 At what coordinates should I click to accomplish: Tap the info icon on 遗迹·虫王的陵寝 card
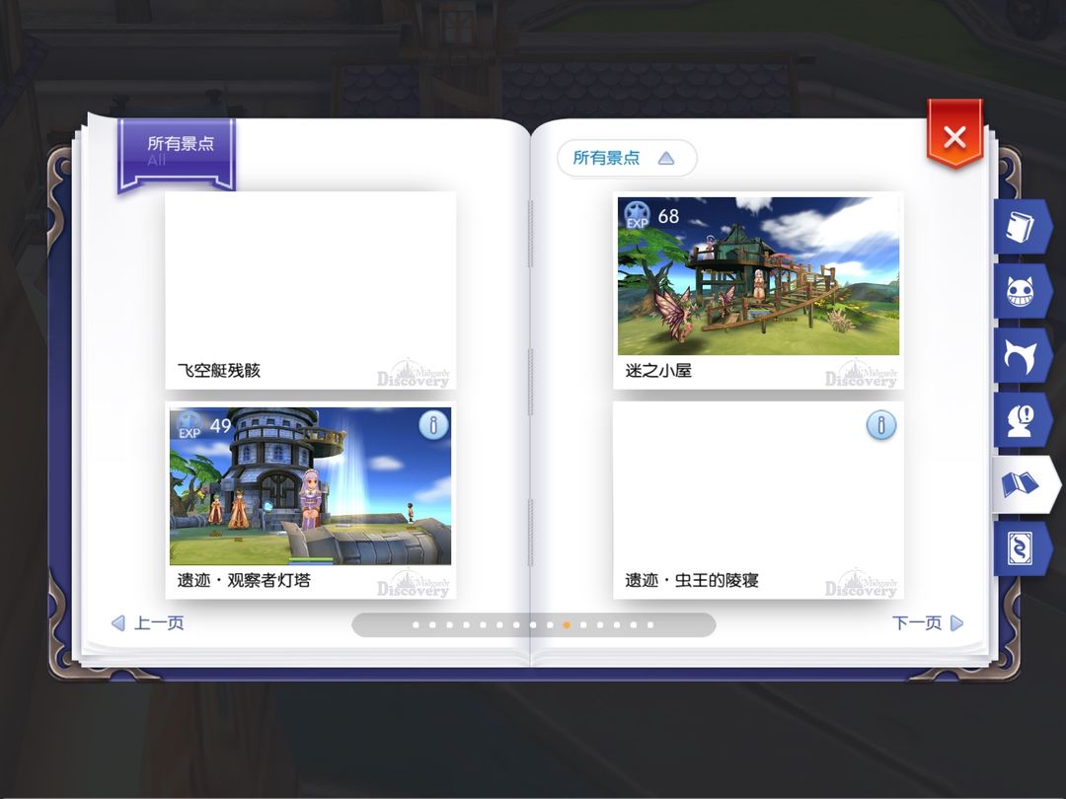(x=881, y=425)
